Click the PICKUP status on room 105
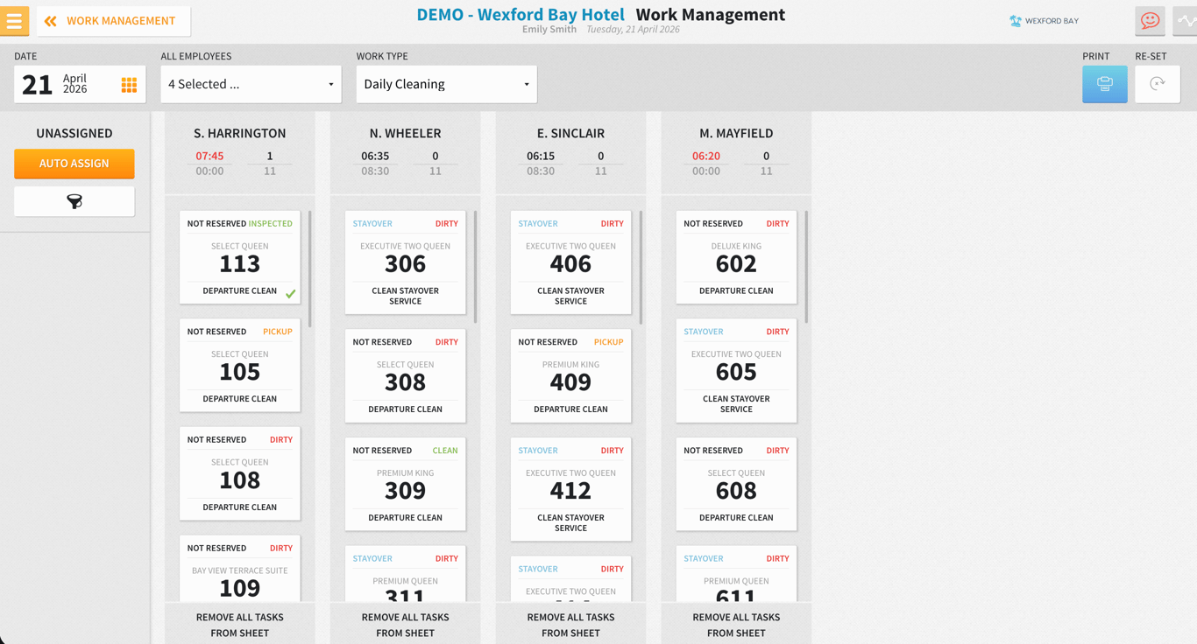 pyautogui.click(x=278, y=332)
